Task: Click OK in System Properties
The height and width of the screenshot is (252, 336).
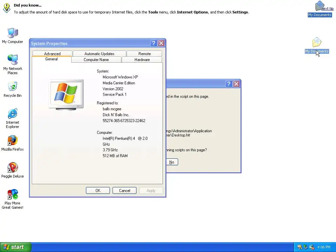Action: (x=98, y=191)
